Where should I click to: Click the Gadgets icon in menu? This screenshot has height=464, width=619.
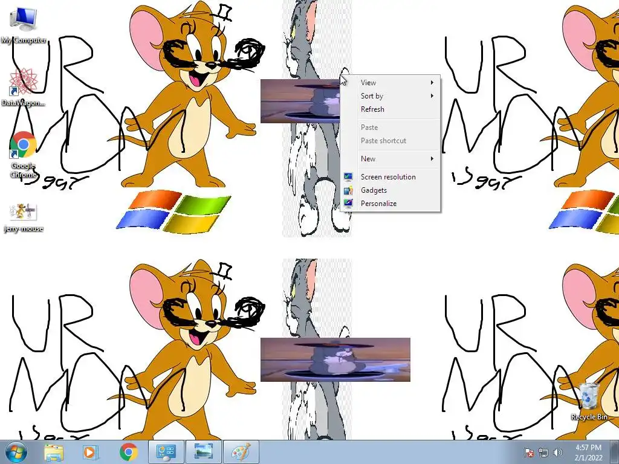pyautogui.click(x=348, y=190)
